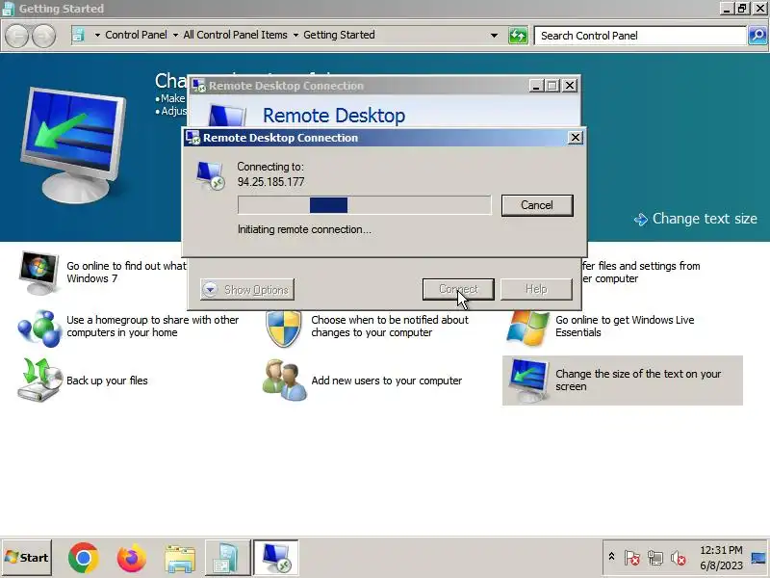770x578 pixels.
Task: Expand Show Options in Remote Desktop window
Action: point(247,290)
